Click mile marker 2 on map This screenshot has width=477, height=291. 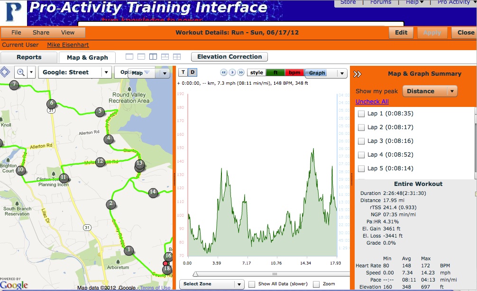[111, 204]
